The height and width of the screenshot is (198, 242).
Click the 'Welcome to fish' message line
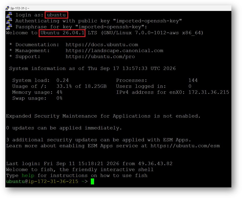pyautogui.click(x=80, y=170)
